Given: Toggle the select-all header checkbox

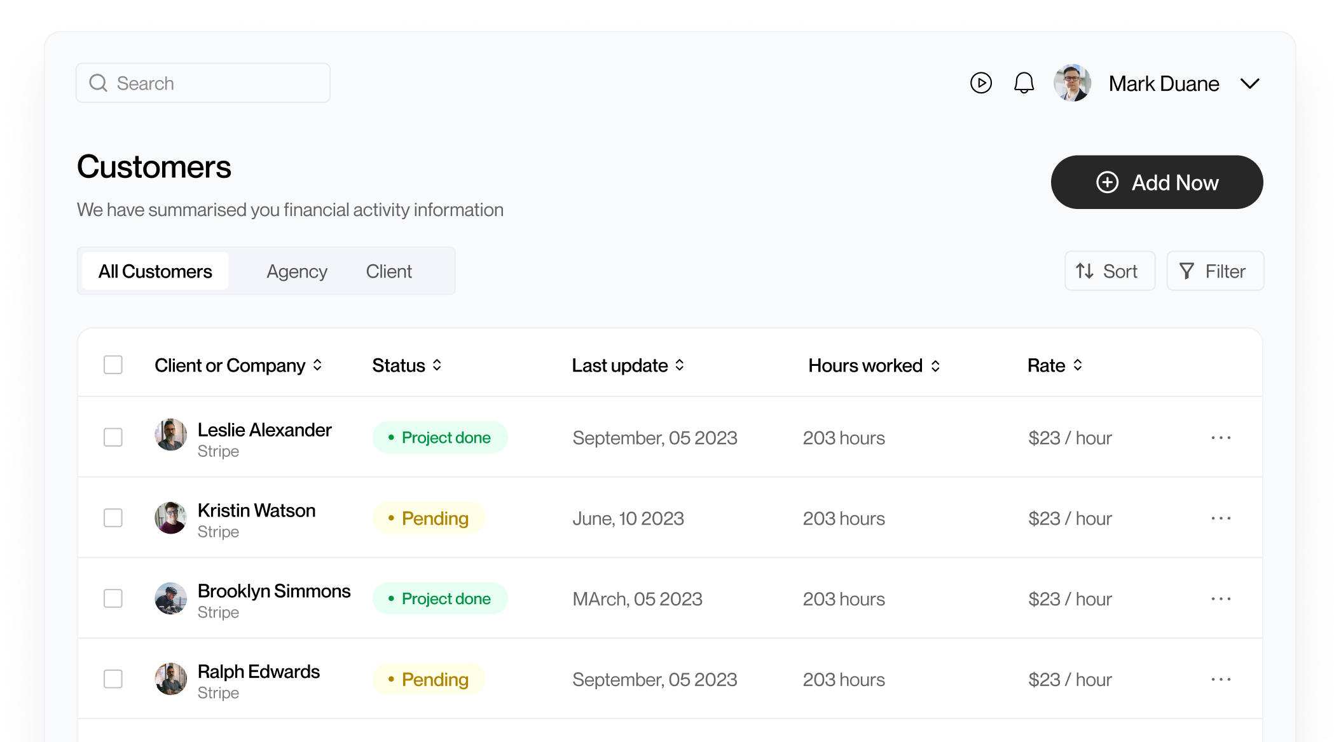Looking at the screenshot, I should point(113,365).
